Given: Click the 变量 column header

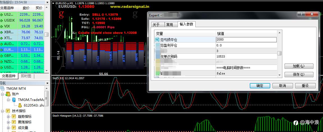Looking at the screenshot, I should click(x=185, y=34).
